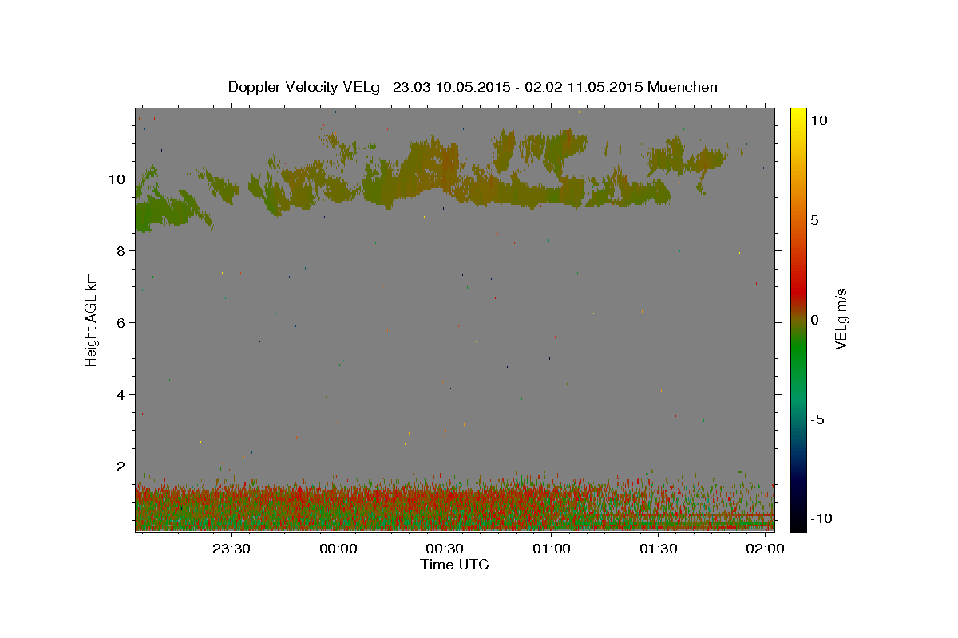
Task: Click the colorbar value 0 label
Action: [x=815, y=320]
